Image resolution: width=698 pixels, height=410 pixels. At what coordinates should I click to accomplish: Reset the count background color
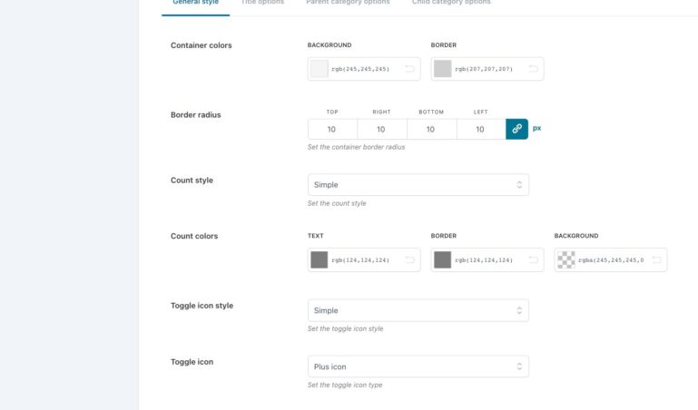click(656, 260)
